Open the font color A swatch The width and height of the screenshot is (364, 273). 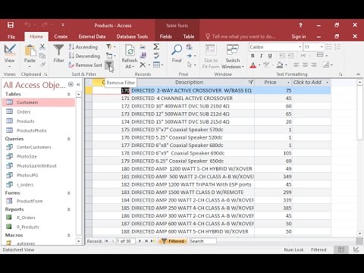[253, 65]
